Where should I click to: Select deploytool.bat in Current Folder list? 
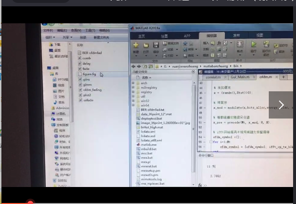[151, 119]
